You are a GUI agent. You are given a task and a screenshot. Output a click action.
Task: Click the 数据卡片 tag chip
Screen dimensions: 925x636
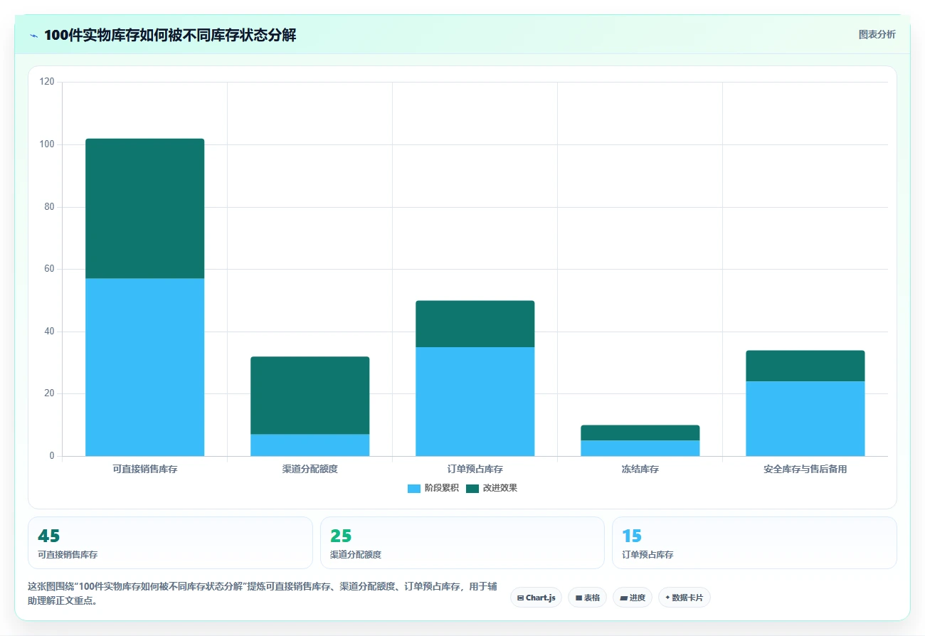click(x=684, y=598)
